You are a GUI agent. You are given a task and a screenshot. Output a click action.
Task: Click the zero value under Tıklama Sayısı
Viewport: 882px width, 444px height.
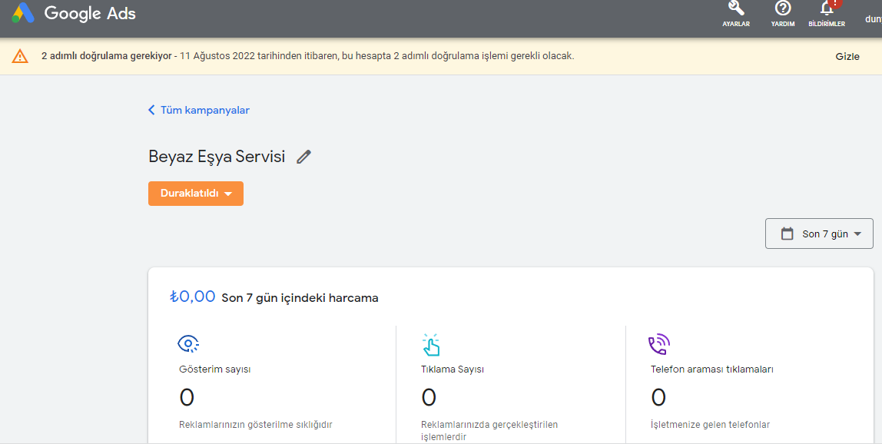tap(429, 398)
